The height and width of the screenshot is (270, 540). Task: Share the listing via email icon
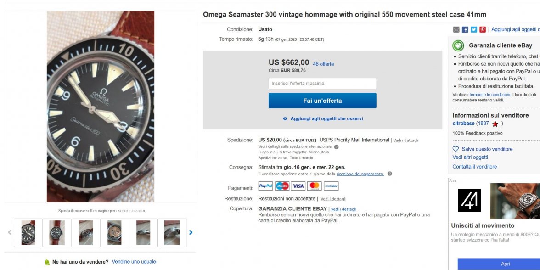[x=456, y=29]
